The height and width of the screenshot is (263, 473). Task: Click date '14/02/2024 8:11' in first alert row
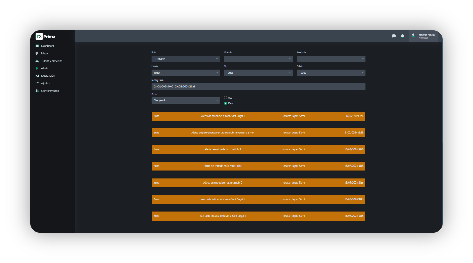(x=355, y=116)
